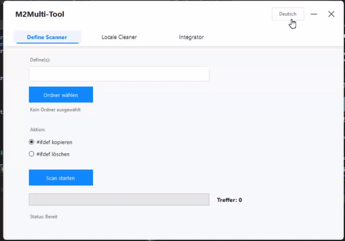The image size is (345, 241).
Task: Open the Deutsch language selector
Action: 287,14
